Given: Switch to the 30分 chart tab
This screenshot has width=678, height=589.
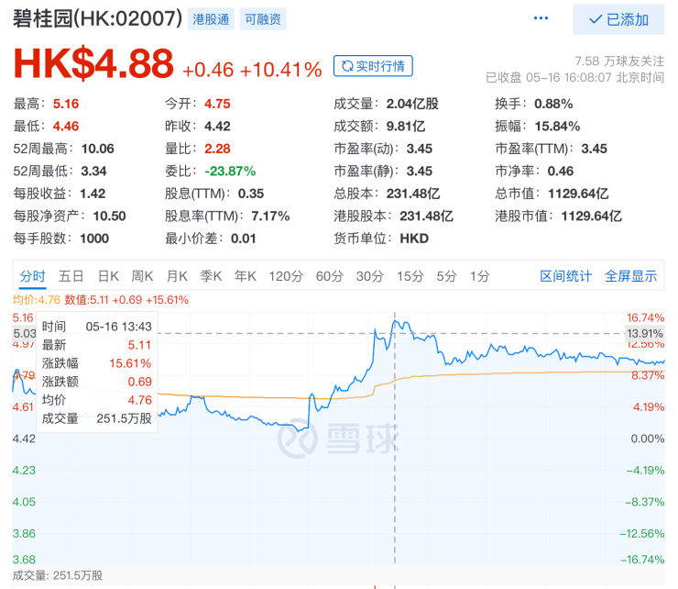Looking at the screenshot, I should tap(370, 276).
